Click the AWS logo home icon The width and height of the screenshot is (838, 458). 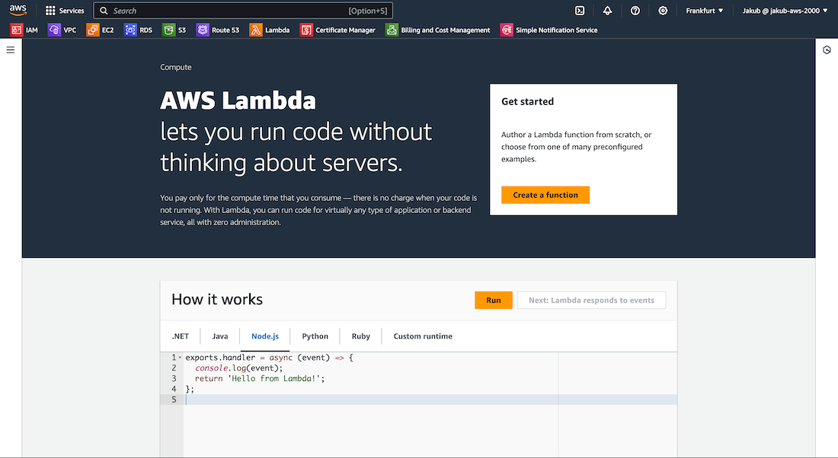18,11
